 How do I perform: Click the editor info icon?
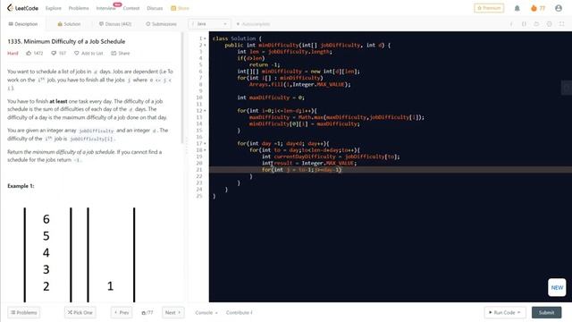511,24
